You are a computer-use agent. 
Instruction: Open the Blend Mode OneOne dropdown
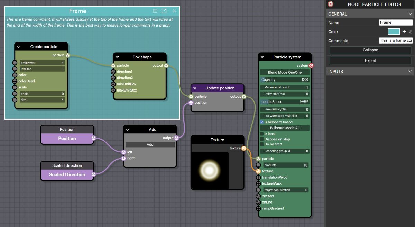point(285,73)
